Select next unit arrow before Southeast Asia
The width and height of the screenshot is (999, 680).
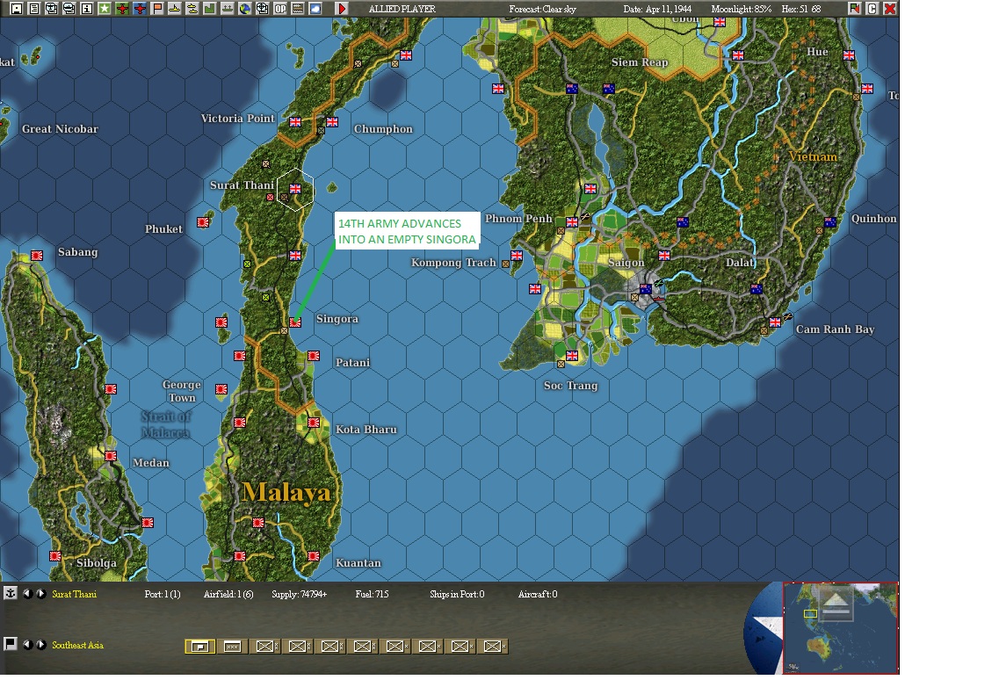pyautogui.click(x=40, y=644)
